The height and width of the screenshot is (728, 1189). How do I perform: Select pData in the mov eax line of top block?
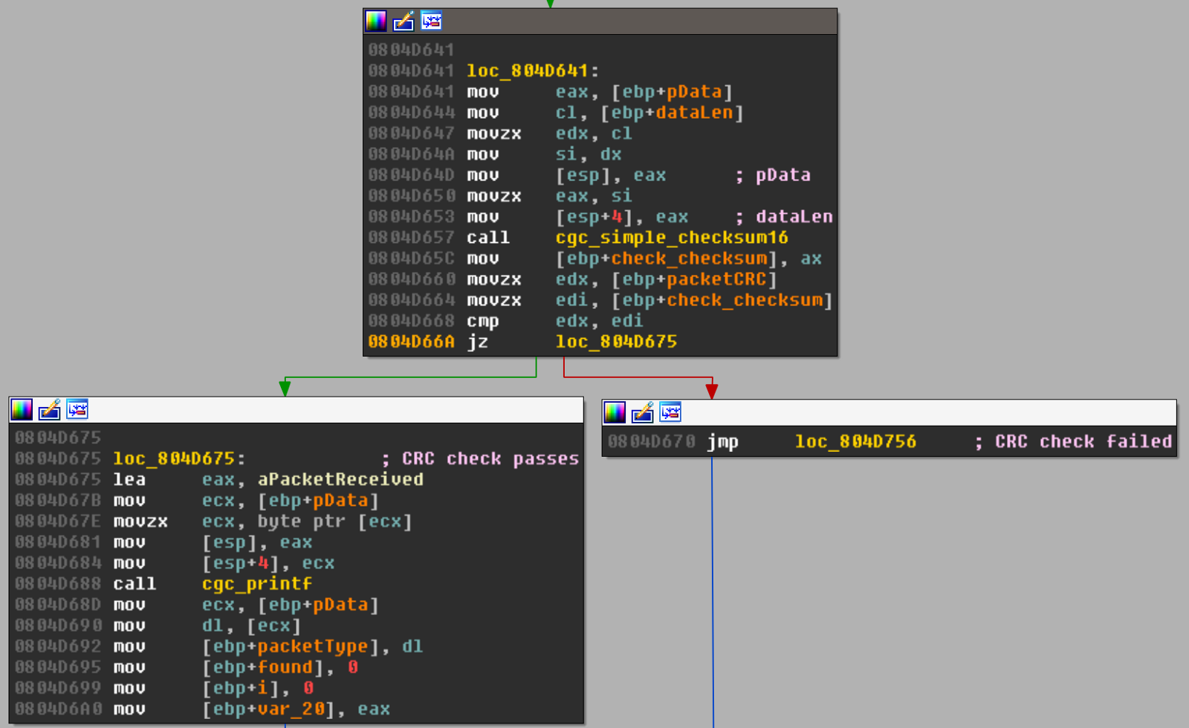click(694, 92)
